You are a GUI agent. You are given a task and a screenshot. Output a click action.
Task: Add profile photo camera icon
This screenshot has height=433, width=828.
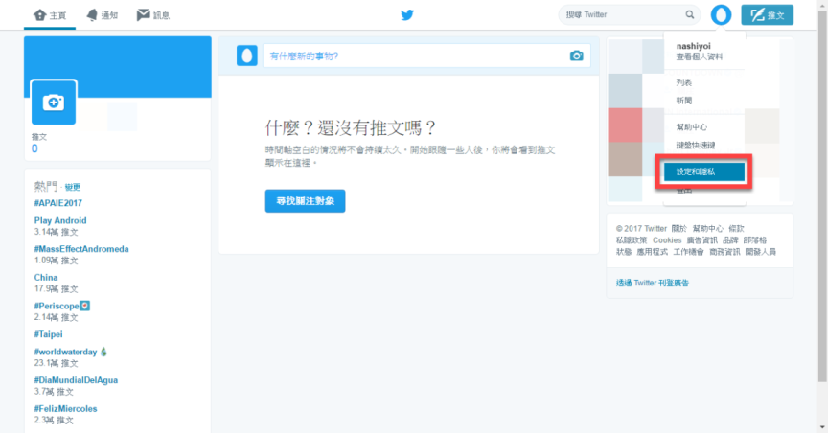tap(54, 102)
